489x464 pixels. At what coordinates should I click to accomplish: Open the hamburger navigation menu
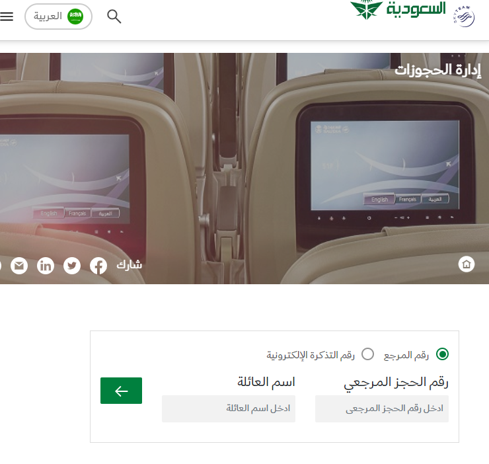(7, 17)
